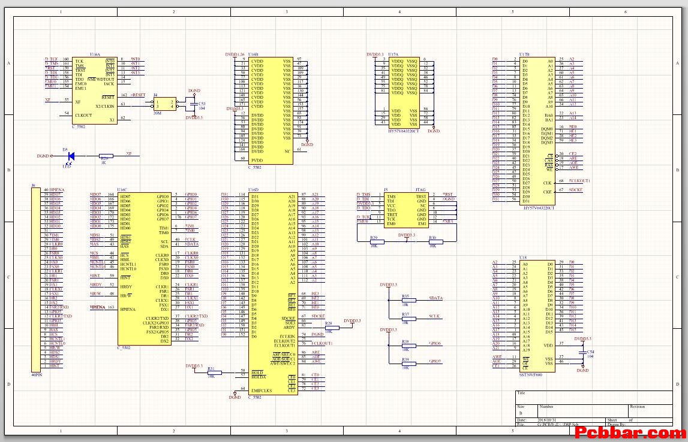Viewport: 688px width, 442px height.
Task: Click the U16A designator label
Action: coord(95,55)
